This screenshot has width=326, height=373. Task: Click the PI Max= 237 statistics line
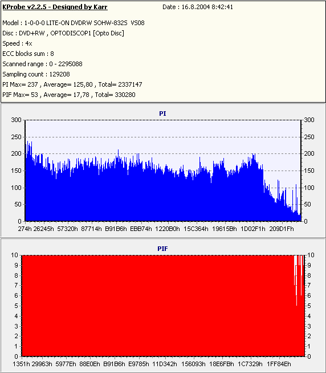[x=72, y=84]
